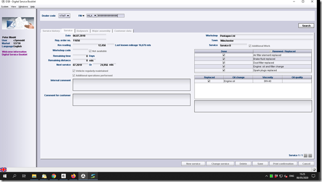This screenshot has height=182, width=322.
Task: Open the Windows Start menu
Action: 4,176
